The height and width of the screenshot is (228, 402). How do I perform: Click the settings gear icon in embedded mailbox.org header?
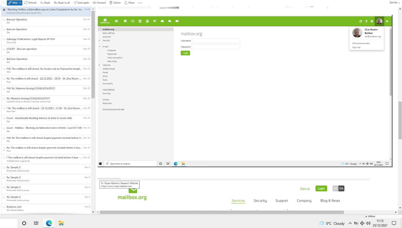[372, 21]
